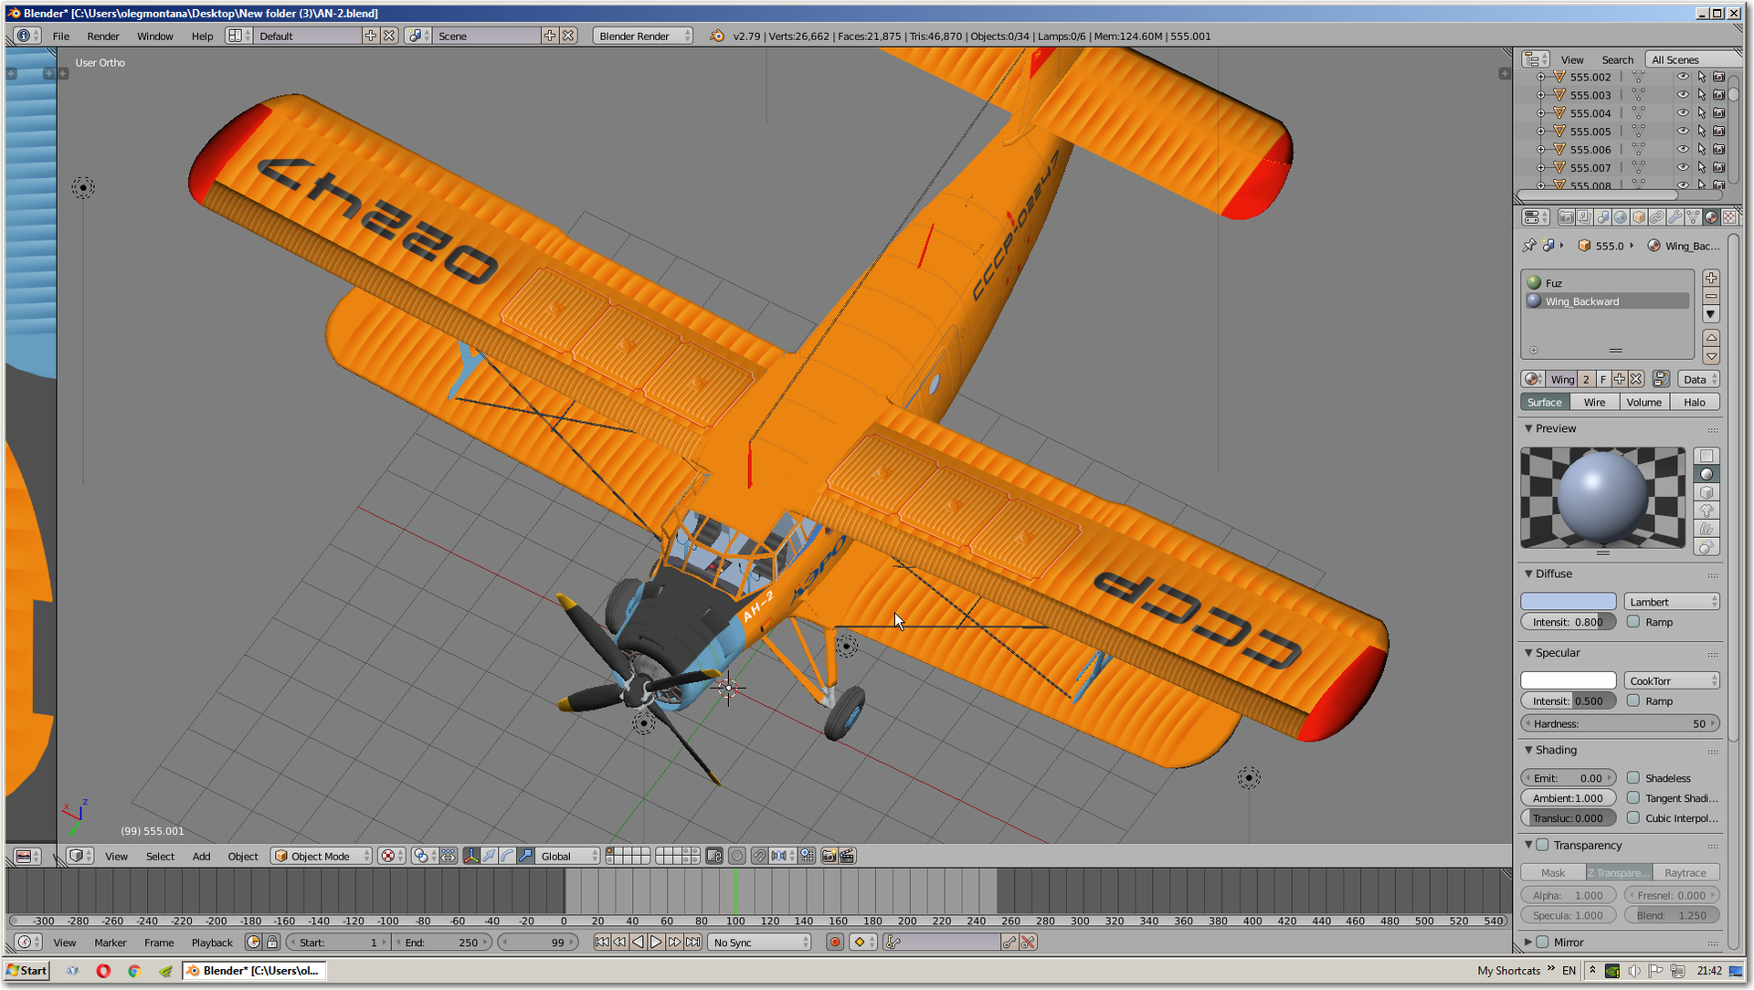This screenshot has width=1754, height=990.
Task: Pin the properties context with pin icon
Action: click(1529, 246)
